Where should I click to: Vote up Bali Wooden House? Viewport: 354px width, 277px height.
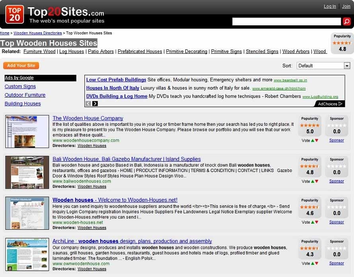click(x=313, y=181)
